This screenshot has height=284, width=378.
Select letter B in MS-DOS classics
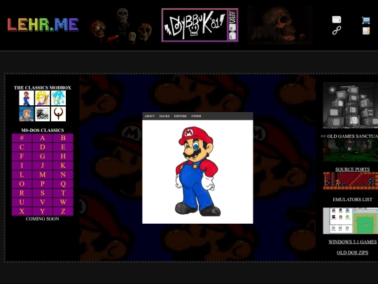pyautogui.click(x=63, y=138)
